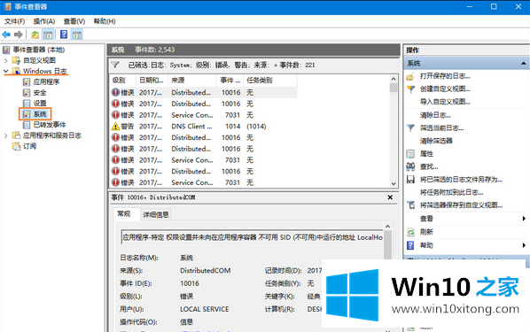Viewport: 530px width, 332px height.
Task: Click the funnel icon beside 筛选当前日志
Action: pyautogui.click(x=410, y=128)
